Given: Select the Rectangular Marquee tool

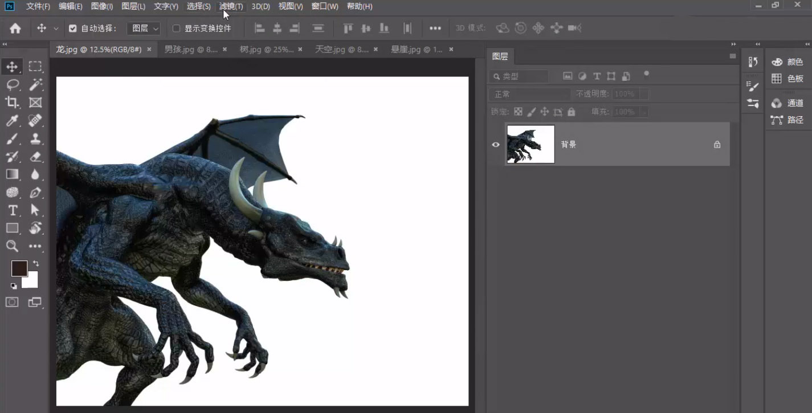Looking at the screenshot, I should click(35, 67).
